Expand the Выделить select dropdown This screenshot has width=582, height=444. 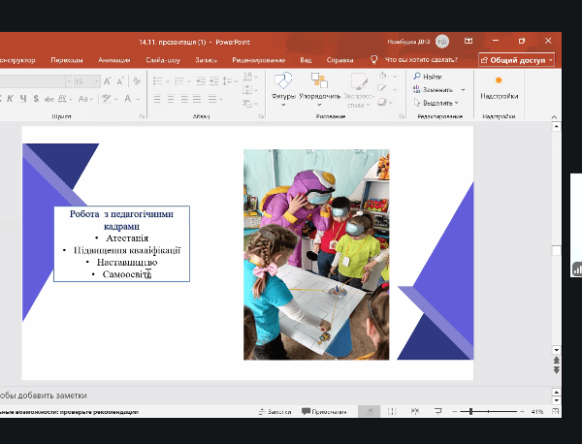tap(458, 102)
